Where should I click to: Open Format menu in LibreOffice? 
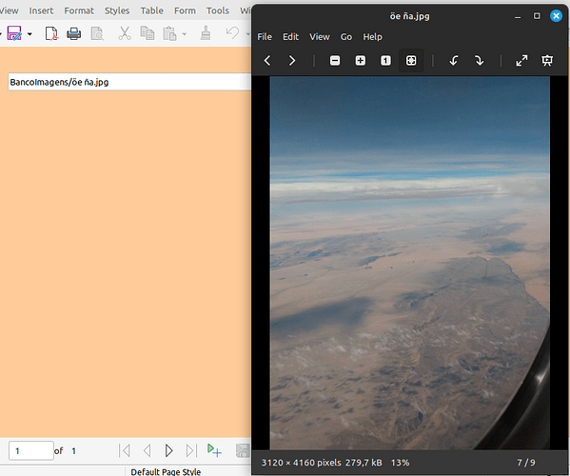tap(79, 10)
